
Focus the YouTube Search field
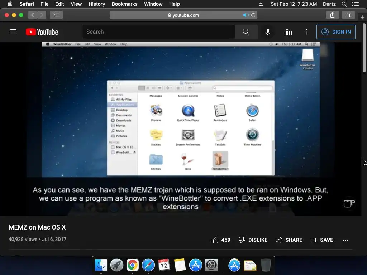(x=158, y=32)
